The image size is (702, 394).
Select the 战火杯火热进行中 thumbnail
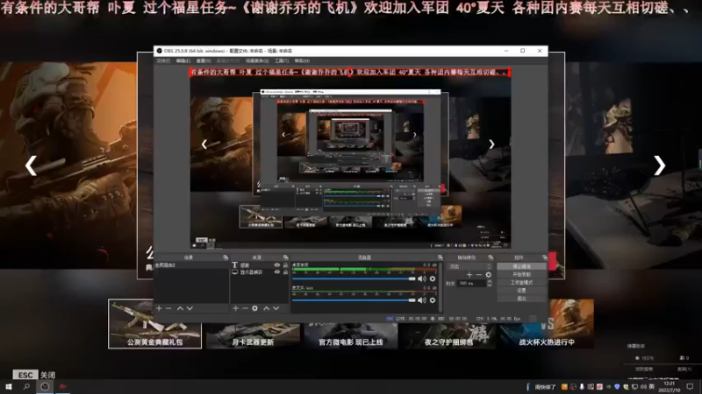[x=547, y=324]
